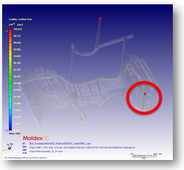Click the R11.0 Pre-Release version text
184x170 pixels.
[26, 158]
